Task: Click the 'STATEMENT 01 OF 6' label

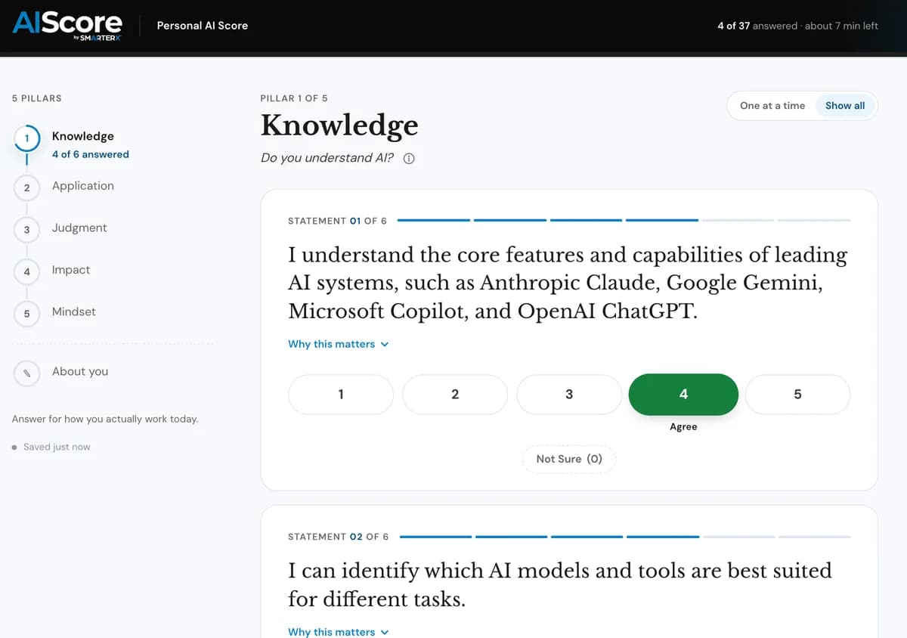Action: tap(337, 221)
